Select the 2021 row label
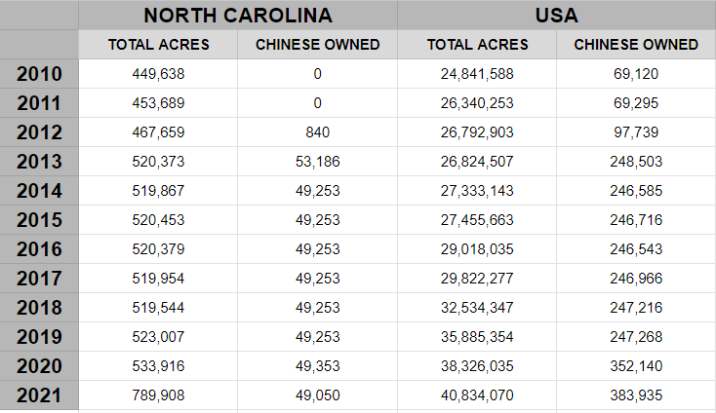Viewport: 716px width, 413px height. (39, 395)
